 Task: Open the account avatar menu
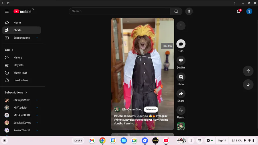(x=249, y=11)
